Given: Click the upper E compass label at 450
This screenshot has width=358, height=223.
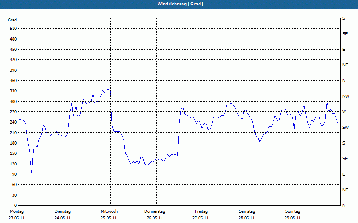Looking at the screenshot, I should (344, 50).
